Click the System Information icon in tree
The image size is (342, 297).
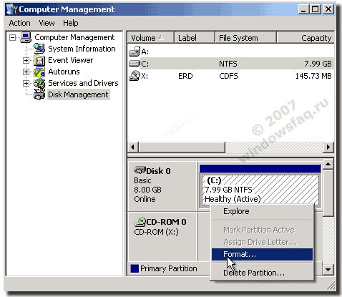39,49
